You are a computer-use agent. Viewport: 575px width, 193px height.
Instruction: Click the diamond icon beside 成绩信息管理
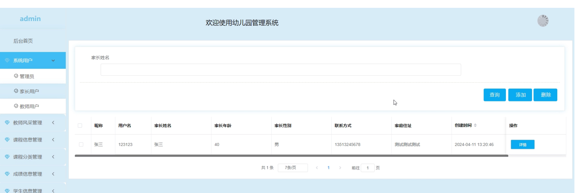coord(7,174)
